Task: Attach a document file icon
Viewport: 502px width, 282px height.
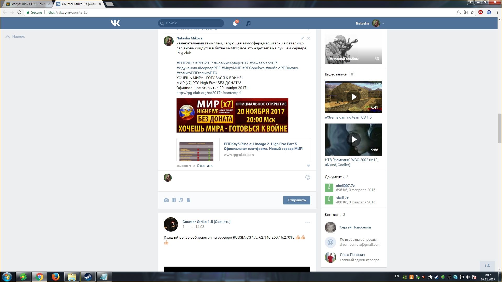Action: click(x=189, y=200)
